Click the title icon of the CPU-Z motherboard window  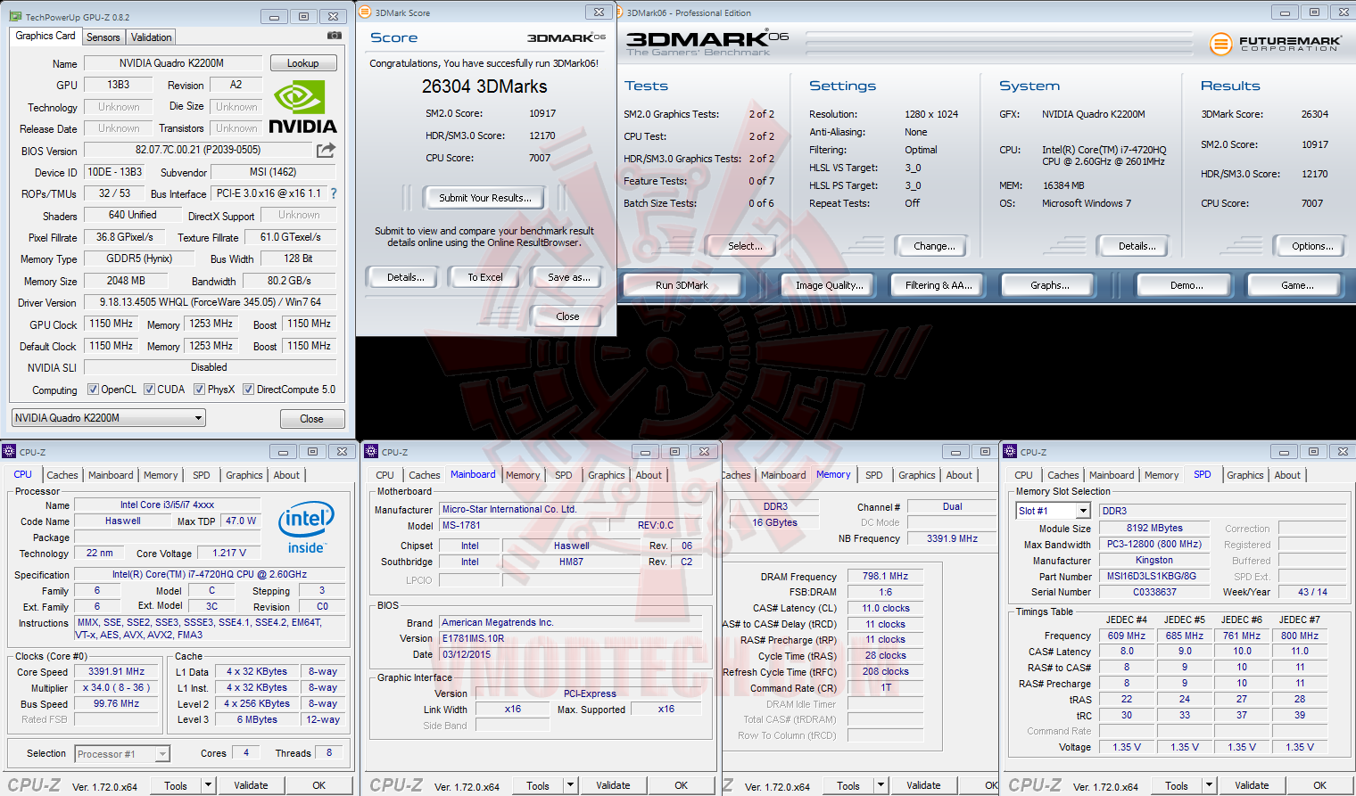click(x=371, y=451)
